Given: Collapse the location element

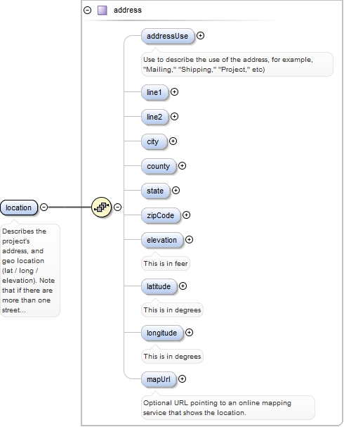Looking at the screenshot, I should point(44,208).
